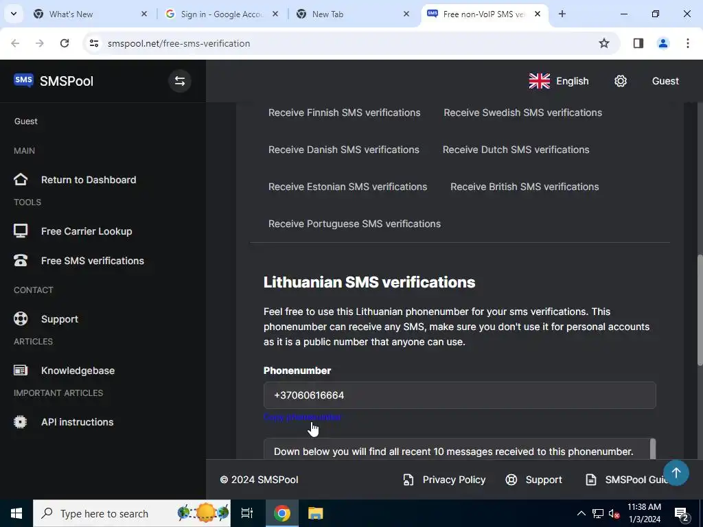
Task: Open Receive Estonian SMS verifications link
Action: 347,187
